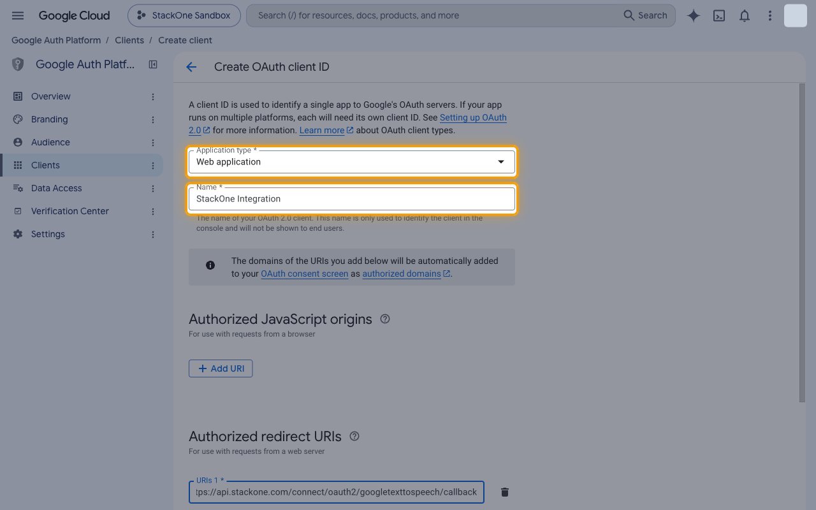This screenshot has height=510, width=816.
Task: Open the top bar three-dot settings menu
Action: pyautogui.click(x=770, y=16)
